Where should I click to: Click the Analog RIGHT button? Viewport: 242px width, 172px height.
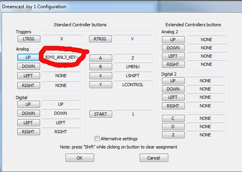[x=29, y=85]
